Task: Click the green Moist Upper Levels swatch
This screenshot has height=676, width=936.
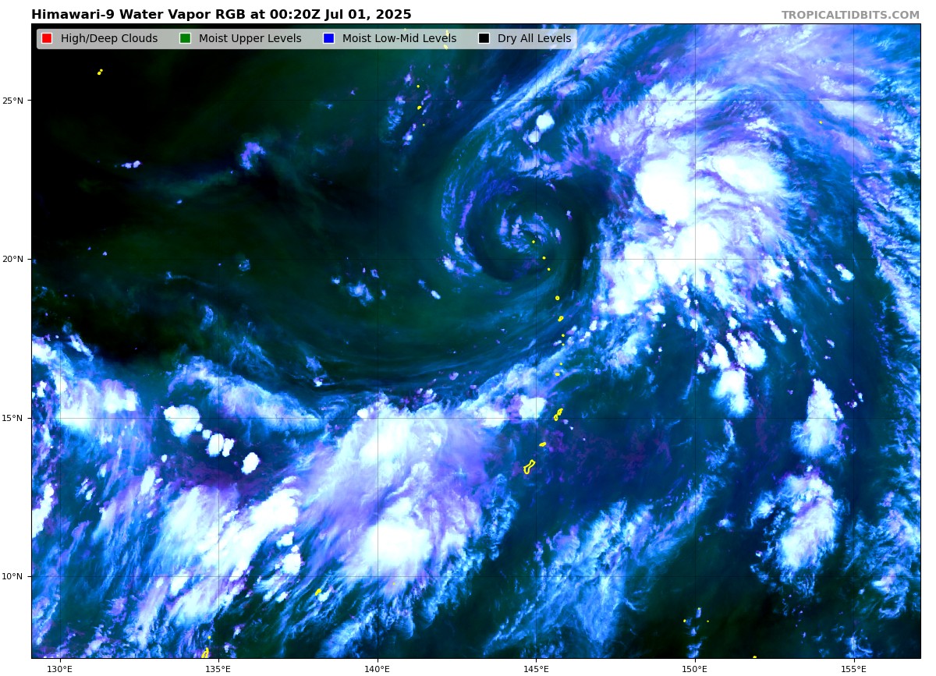Action: (x=185, y=39)
